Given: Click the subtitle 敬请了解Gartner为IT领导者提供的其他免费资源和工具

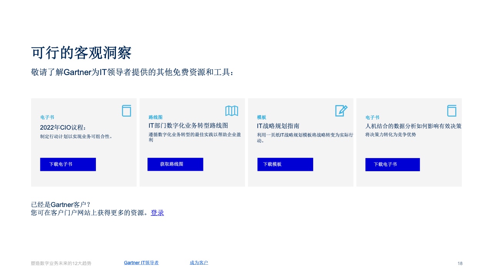Looking at the screenshot, I should tap(132, 72).
